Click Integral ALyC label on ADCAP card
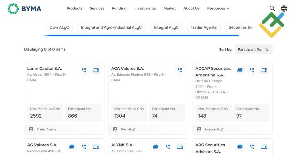 point(214,129)
